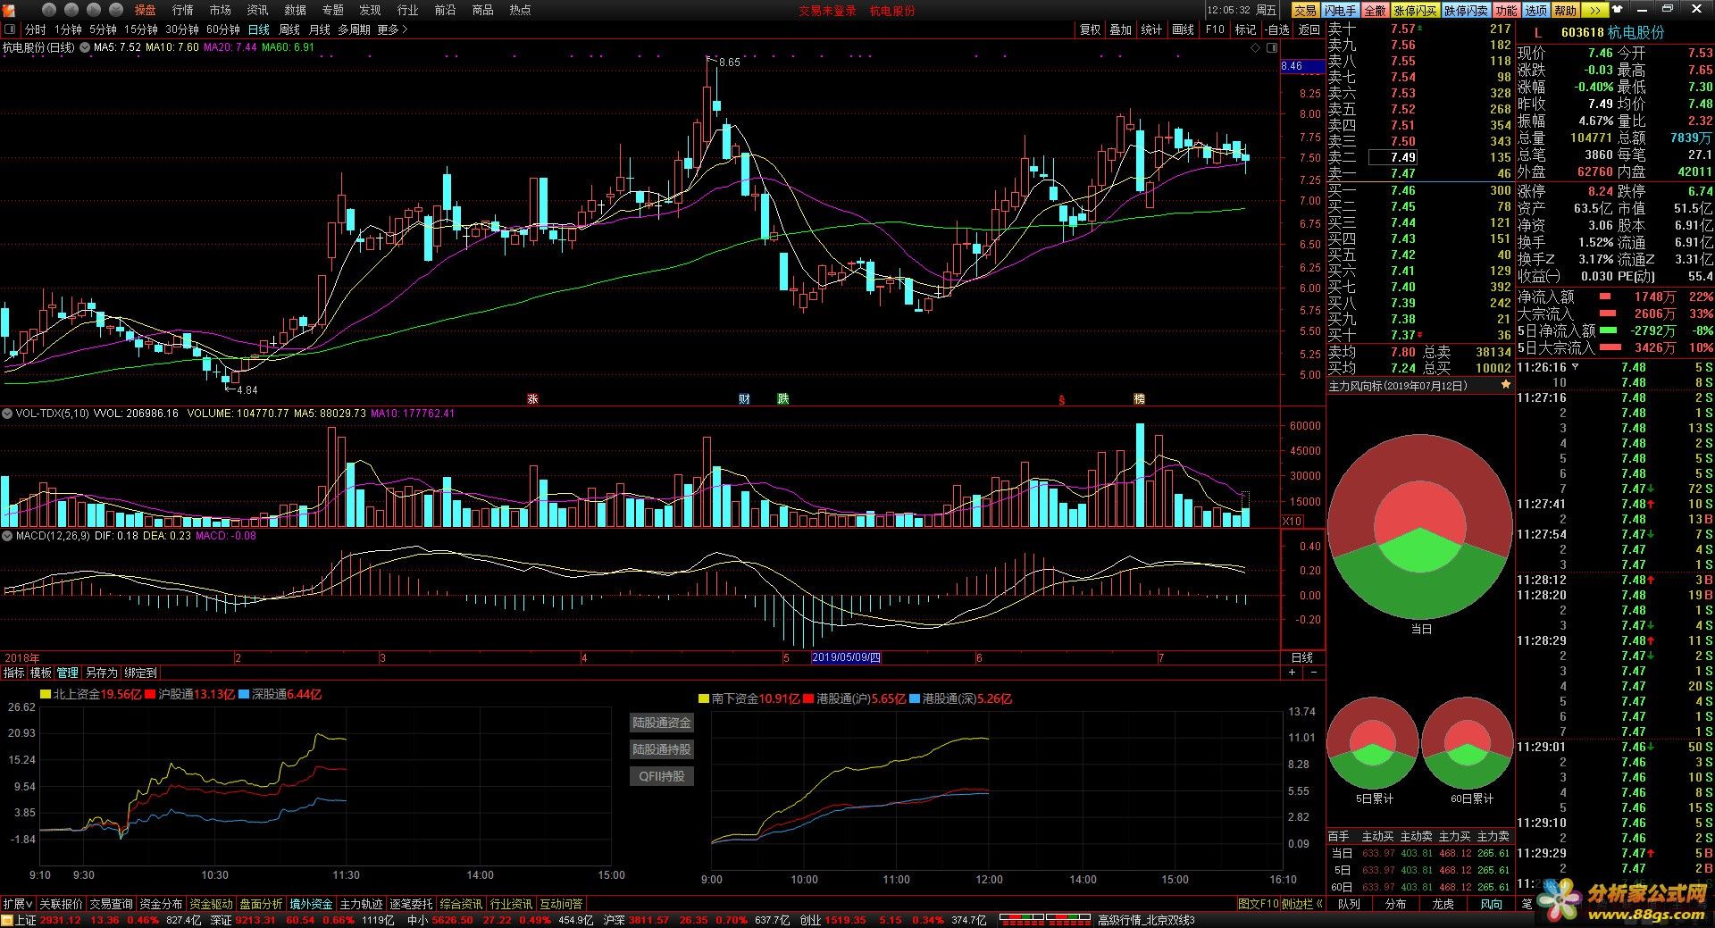The height and width of the screenshot is (928, 1715).
Task: Click the 跌 marker below the price chart
Action: [783, 398]
